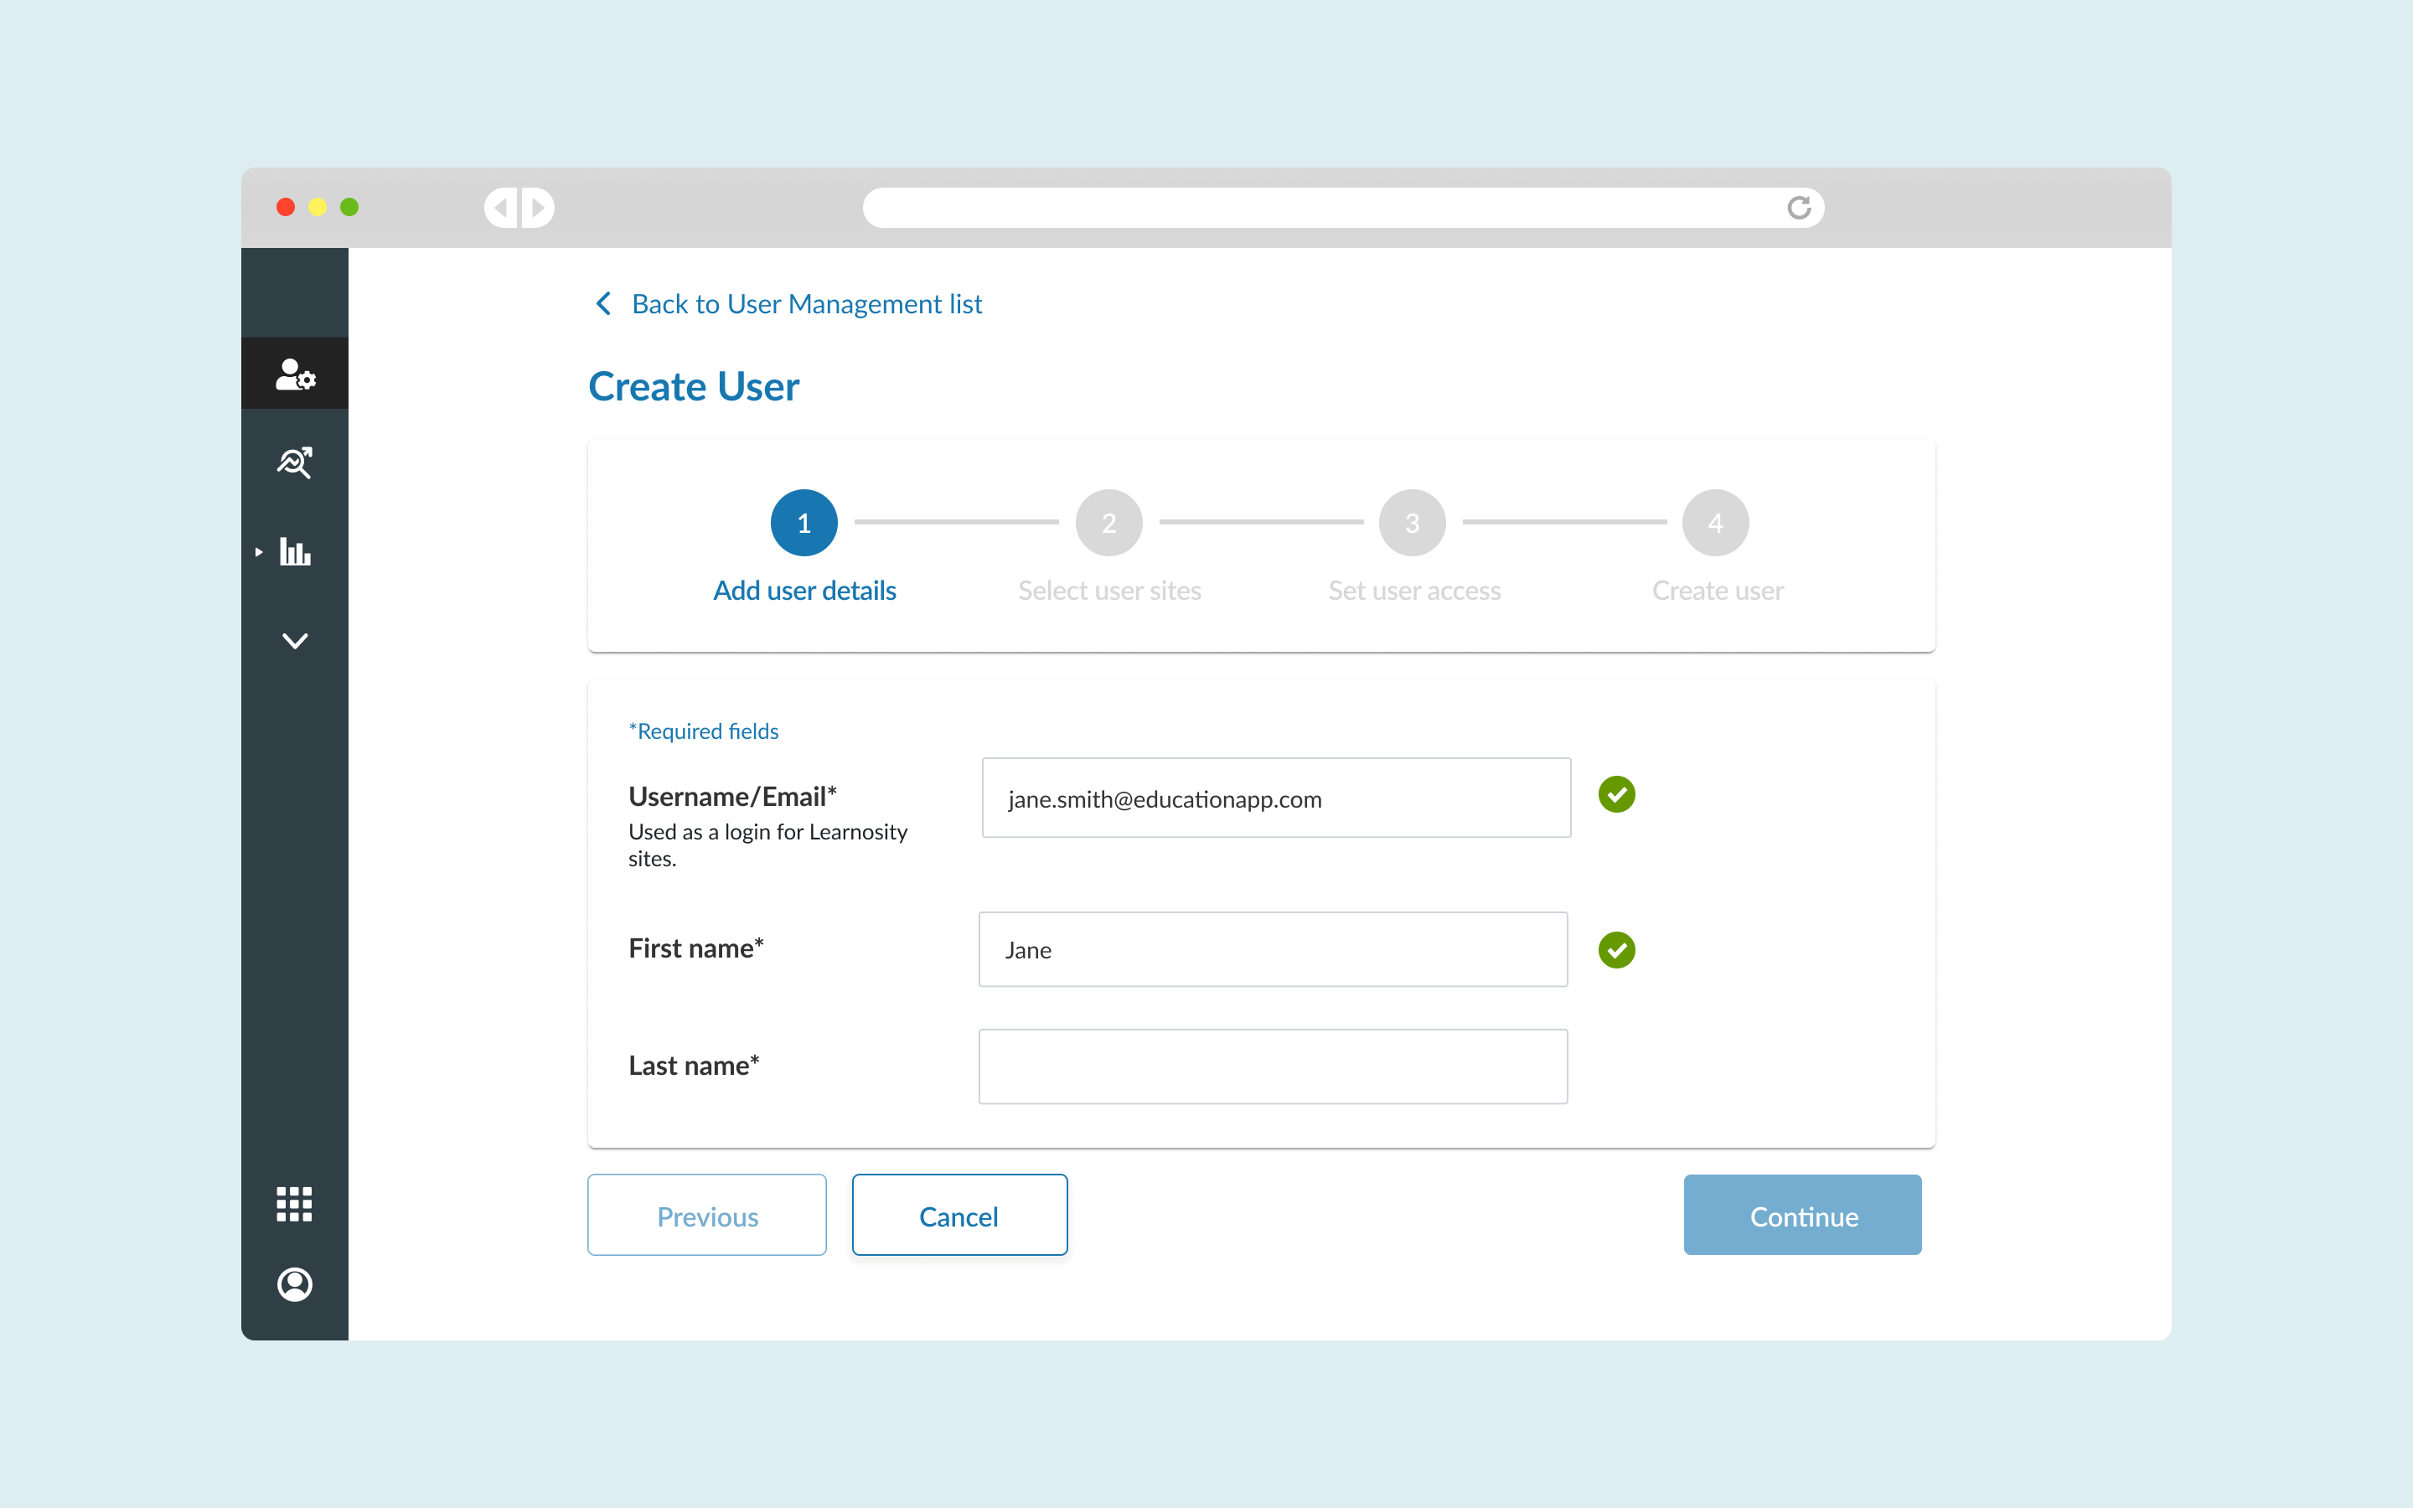The height and width of the screenshot is (1508, 2413).
Task: Follow the Back to User Management list link
Action: pyautogui.click(x=807, y=303)
